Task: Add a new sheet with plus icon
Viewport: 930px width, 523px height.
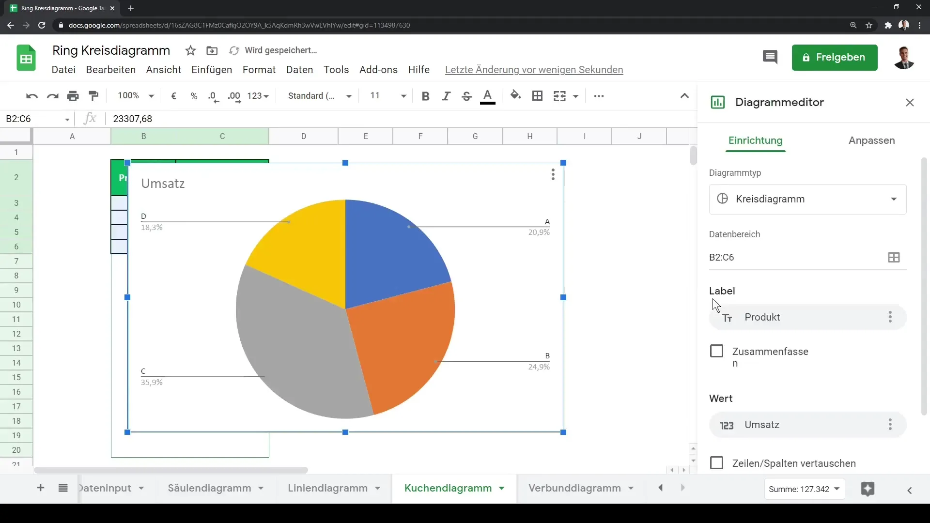Action: pyautogui.click(x=41, y=488)
